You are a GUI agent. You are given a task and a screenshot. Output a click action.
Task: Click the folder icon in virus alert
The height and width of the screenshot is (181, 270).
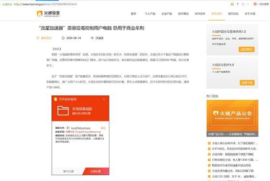[x=63, y=111]
